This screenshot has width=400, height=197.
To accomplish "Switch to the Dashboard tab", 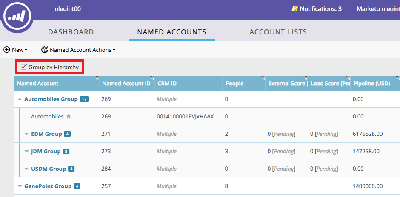I will pyautogui.click(x=71, y=32).
